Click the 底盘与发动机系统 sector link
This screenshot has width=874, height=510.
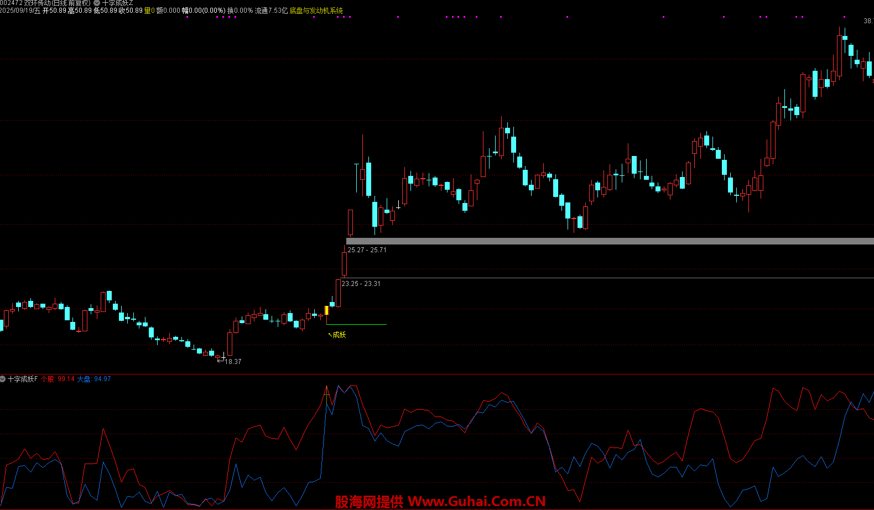point(316,11)
